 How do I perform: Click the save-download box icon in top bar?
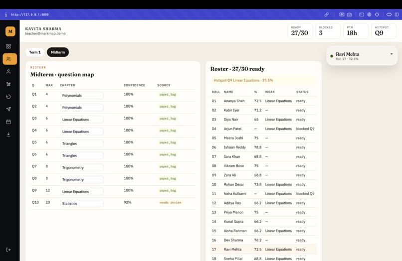[x=342, y=14]
